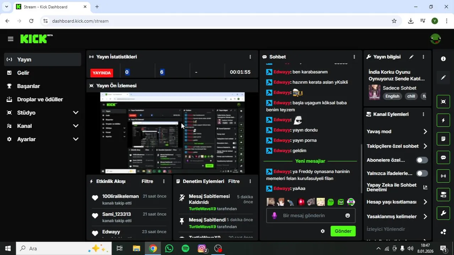Open Yapay Zeka ile Sohbet Denetimi external link
Screen dimensions: 454x255
(x=425, y=187)
